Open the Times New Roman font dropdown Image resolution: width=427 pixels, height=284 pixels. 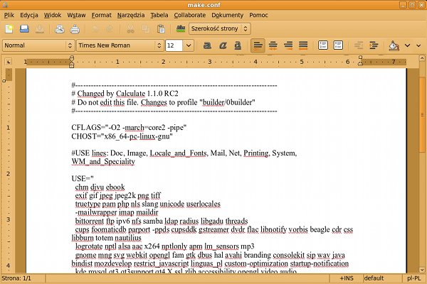pos(120,45)
